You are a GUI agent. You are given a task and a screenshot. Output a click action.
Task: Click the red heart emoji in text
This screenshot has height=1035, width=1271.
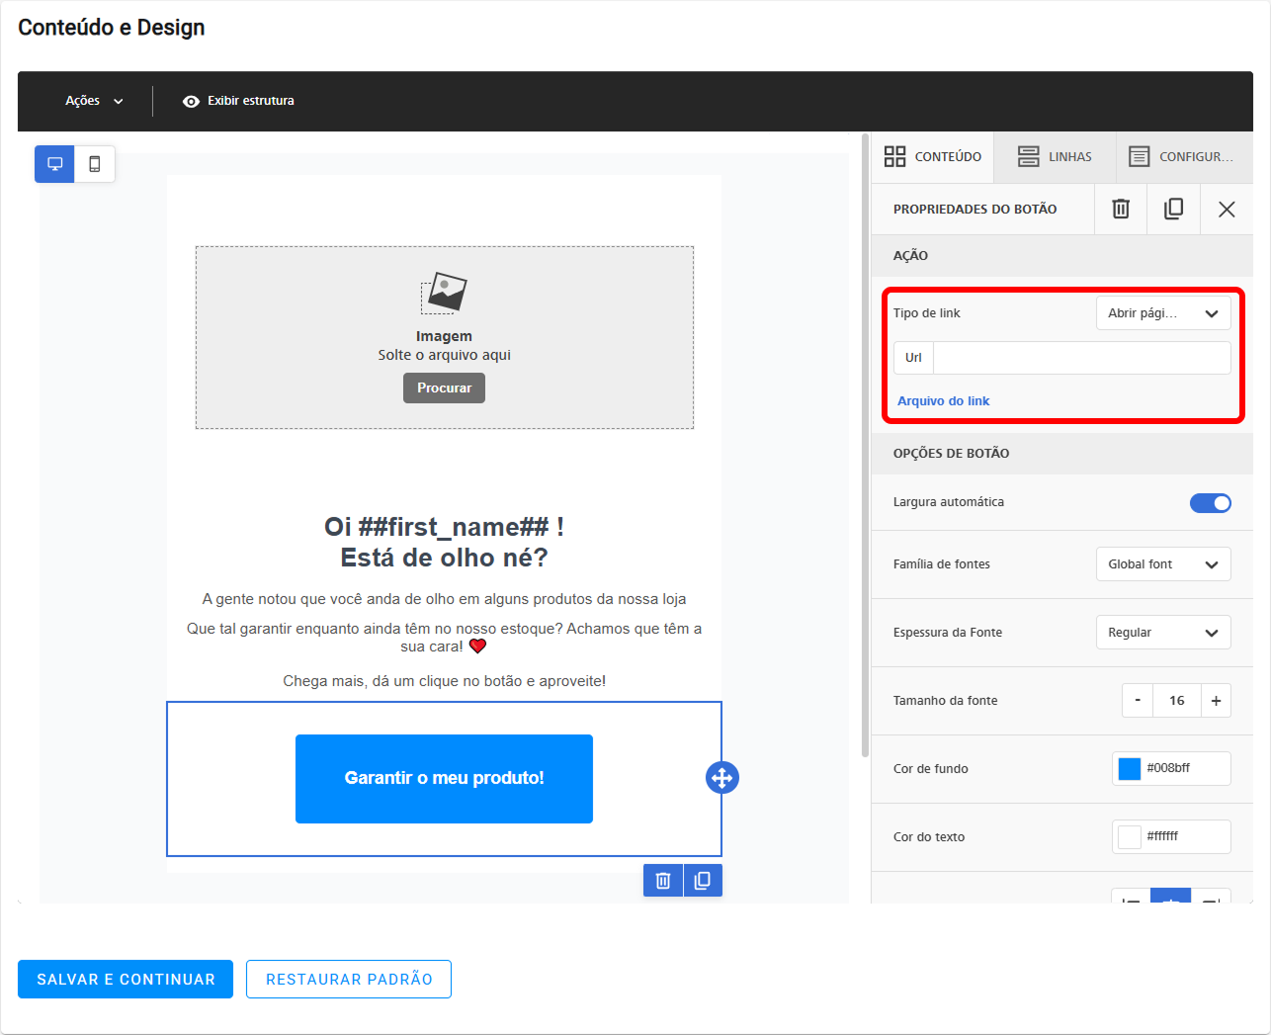477,647
